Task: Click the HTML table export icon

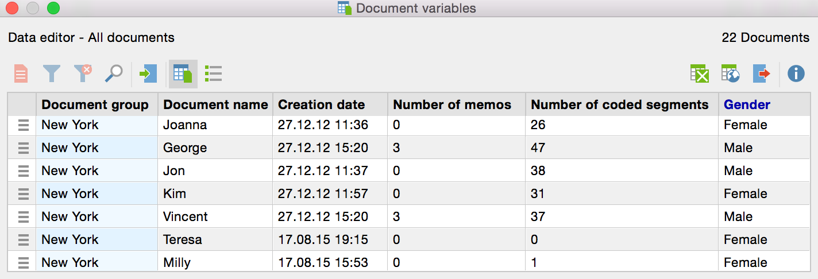Action: click(x=730, y=73)
